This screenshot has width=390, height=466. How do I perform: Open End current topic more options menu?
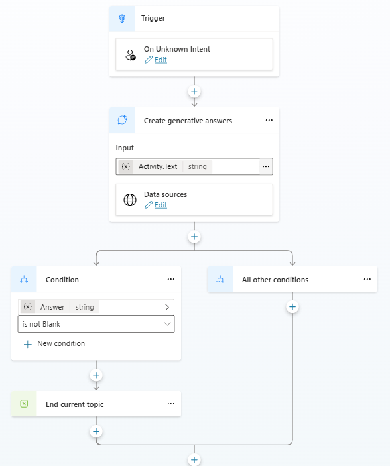171,404
